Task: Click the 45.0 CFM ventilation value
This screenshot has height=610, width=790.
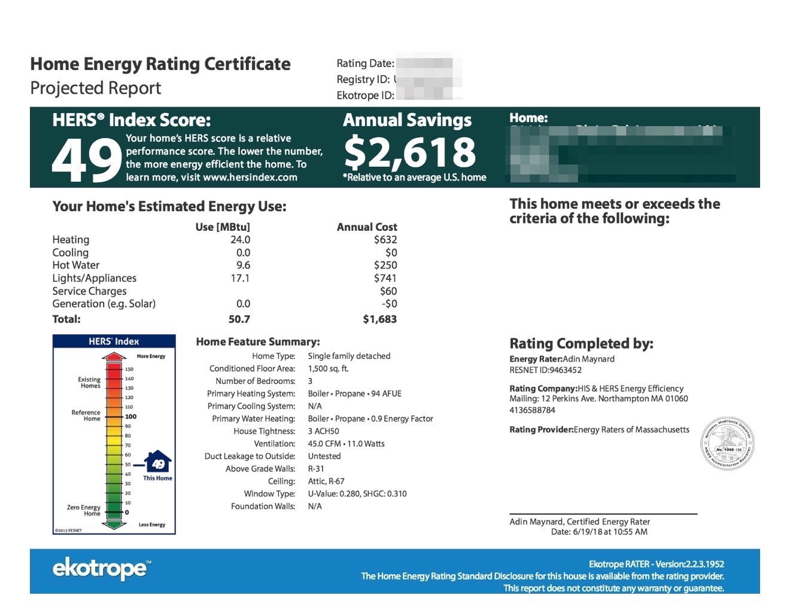Action: (x=346, y=444)
